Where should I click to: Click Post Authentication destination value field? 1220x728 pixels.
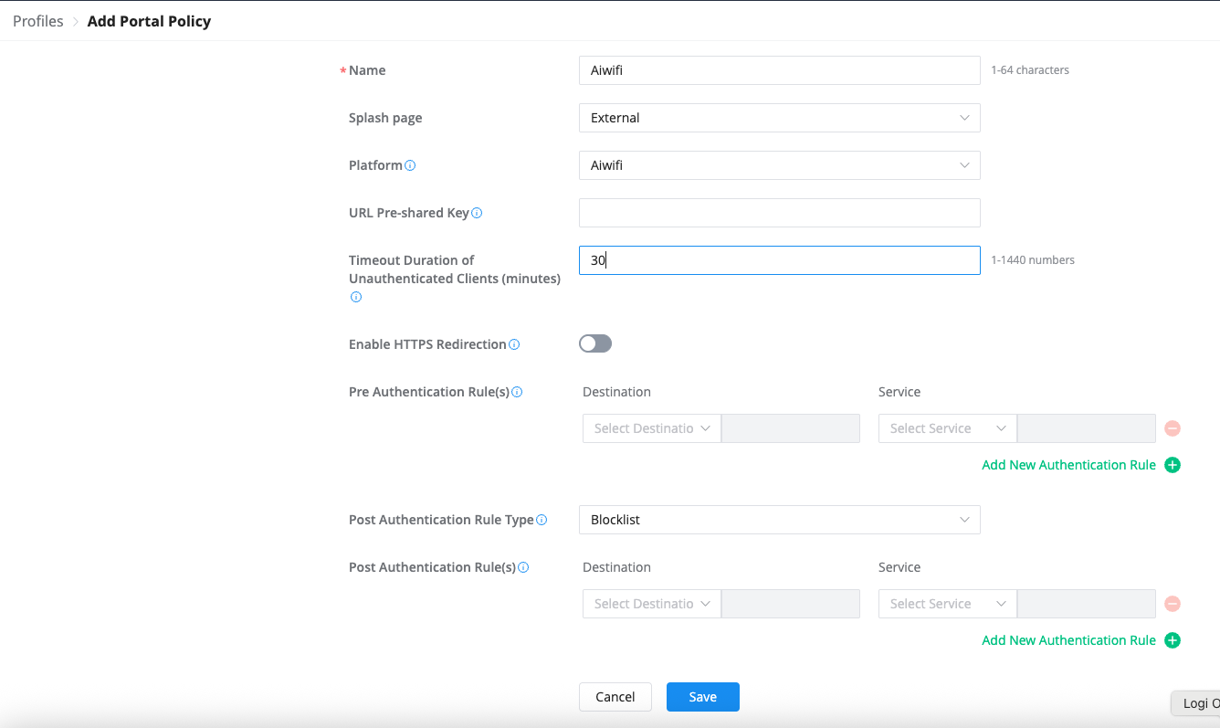tap(791, 604)
